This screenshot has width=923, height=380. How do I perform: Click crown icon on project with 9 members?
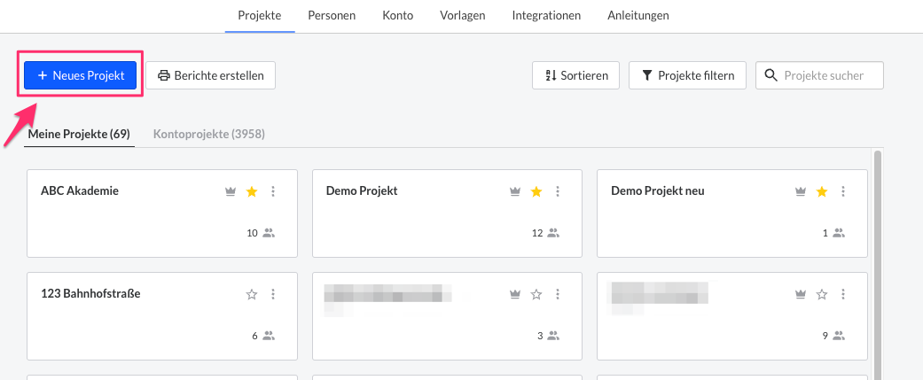[800, 294]
